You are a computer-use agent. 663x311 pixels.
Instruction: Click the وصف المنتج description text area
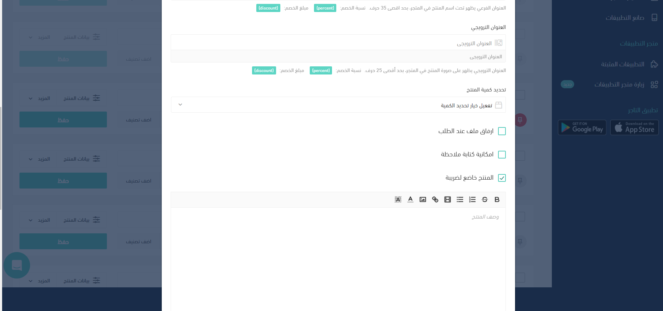[x=338, y=259]
